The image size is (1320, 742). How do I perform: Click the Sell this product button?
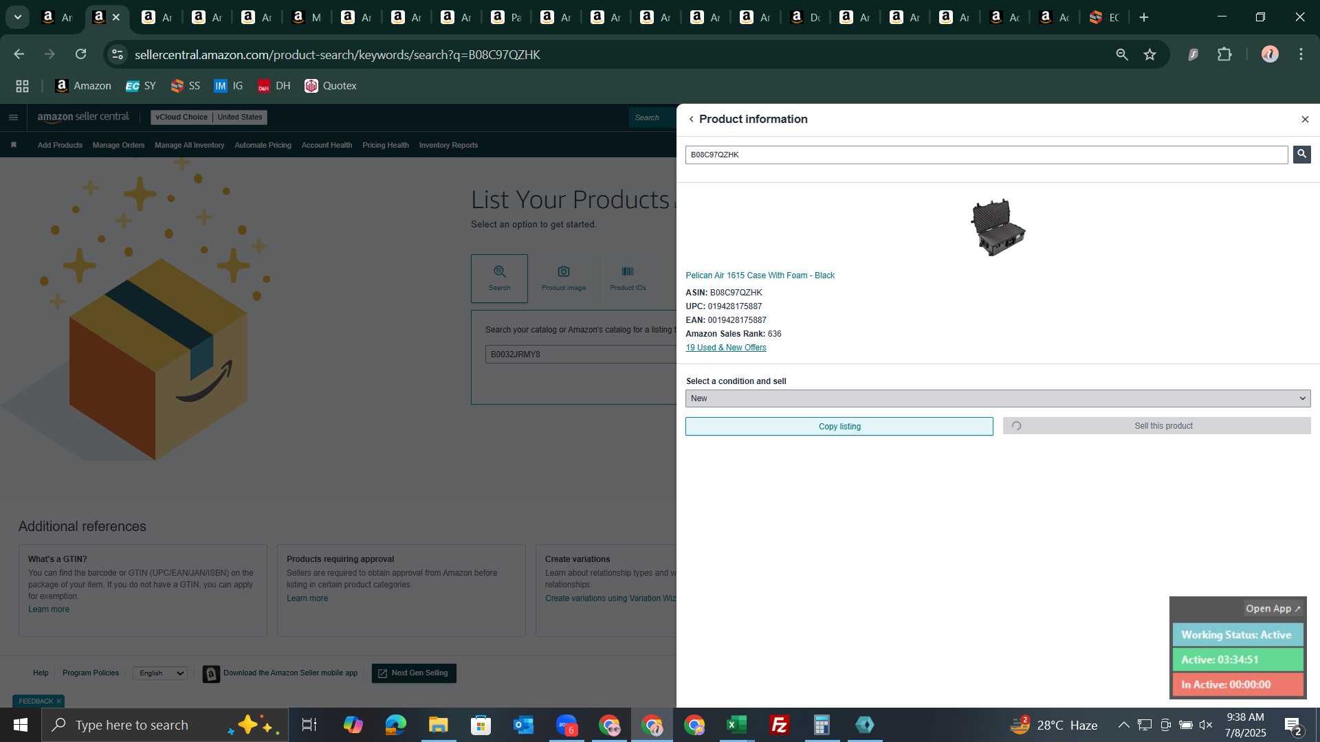point(1156,426)
